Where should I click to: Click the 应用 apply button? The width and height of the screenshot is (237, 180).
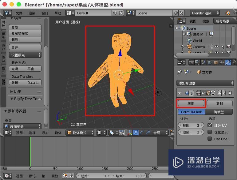pos(191,103)
